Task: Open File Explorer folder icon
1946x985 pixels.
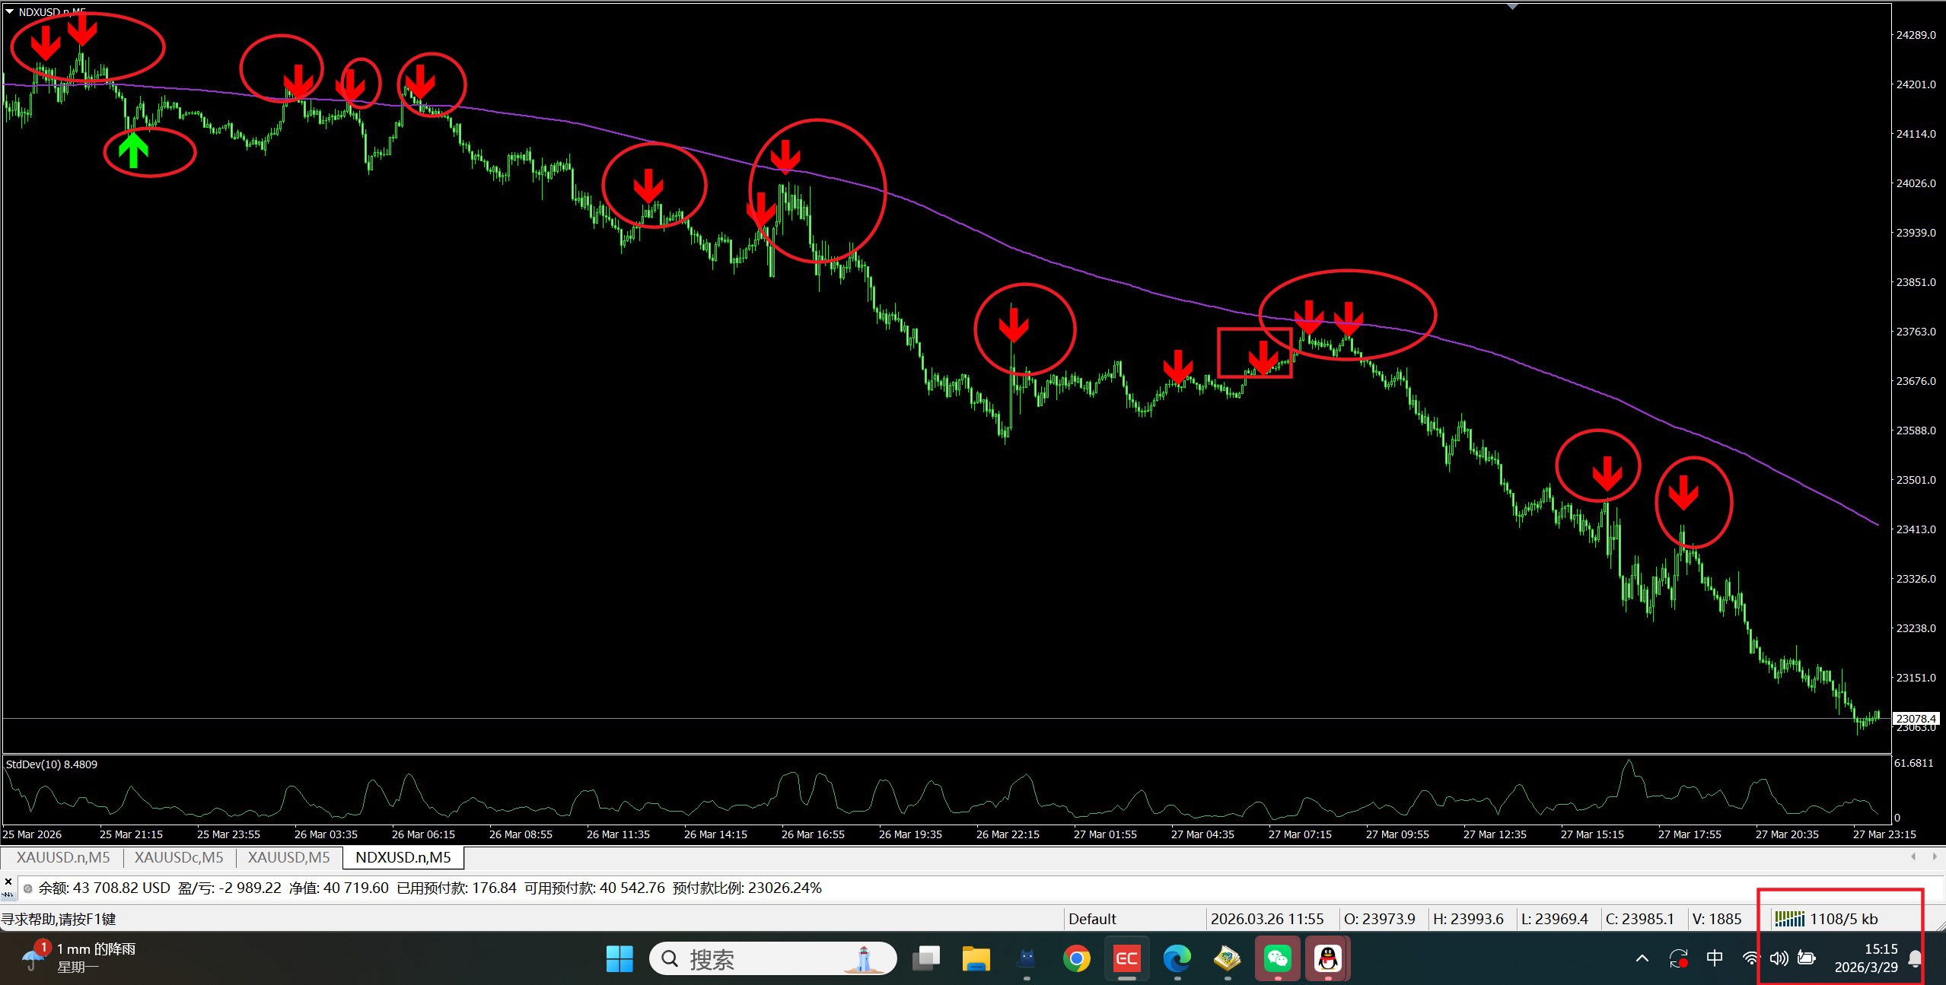Action: (x=975, y=958)
